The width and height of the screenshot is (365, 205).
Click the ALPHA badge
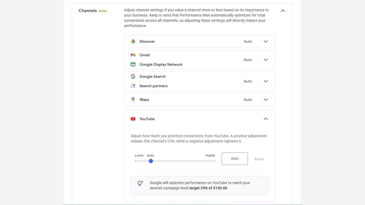[103, 11]
